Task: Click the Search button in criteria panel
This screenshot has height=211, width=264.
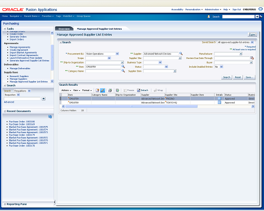Action: [x=226, y=77]
